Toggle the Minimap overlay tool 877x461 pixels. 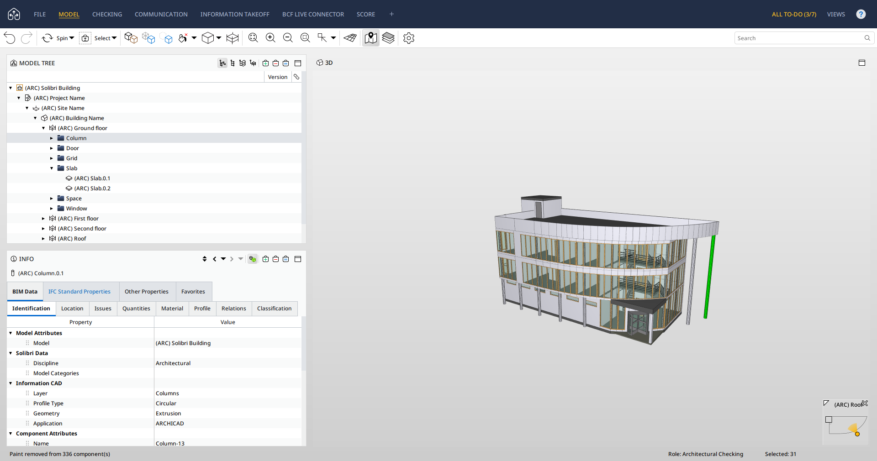(371, 38)
